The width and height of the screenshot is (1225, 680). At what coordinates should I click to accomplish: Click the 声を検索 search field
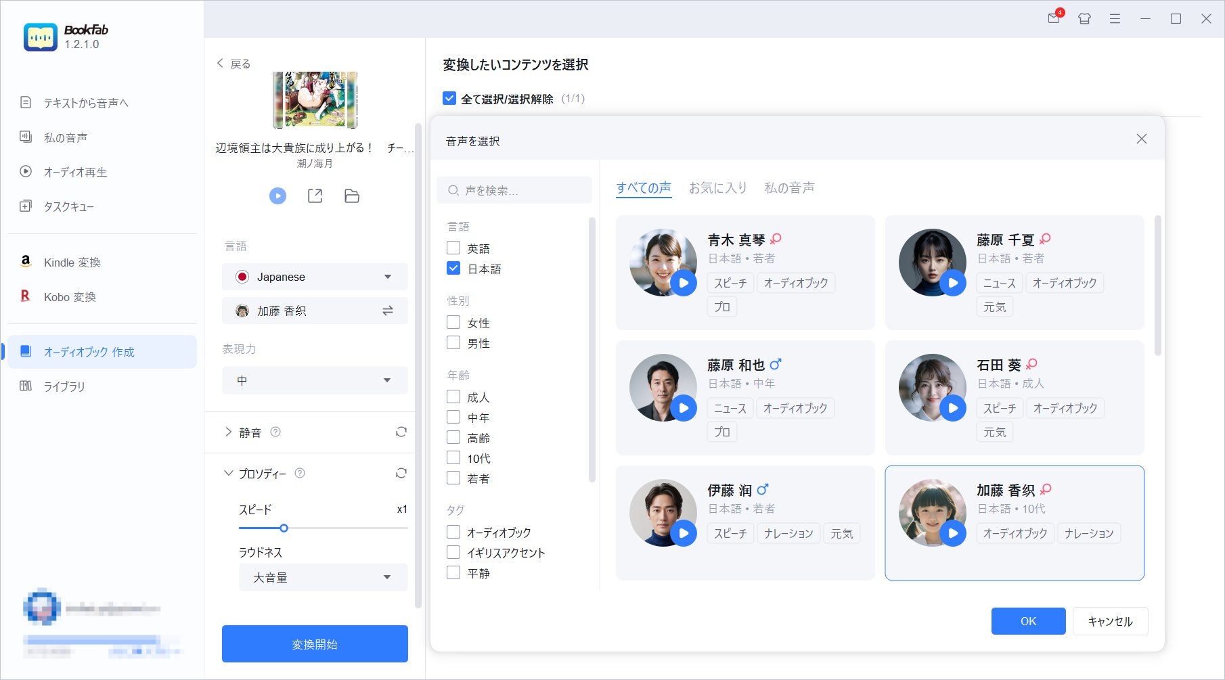point(514,190)
